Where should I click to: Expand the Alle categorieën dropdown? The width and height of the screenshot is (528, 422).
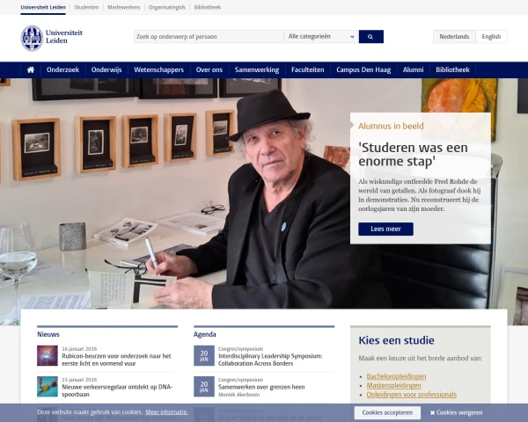321,37
